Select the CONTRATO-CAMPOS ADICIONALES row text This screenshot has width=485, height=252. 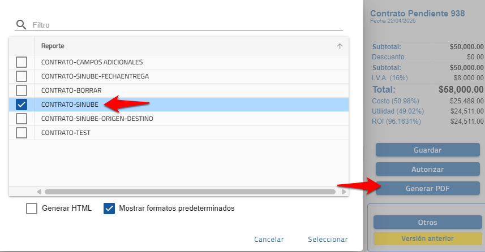[92, 62]
